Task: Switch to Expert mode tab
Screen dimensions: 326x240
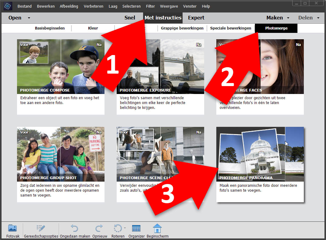Action: 196,18
